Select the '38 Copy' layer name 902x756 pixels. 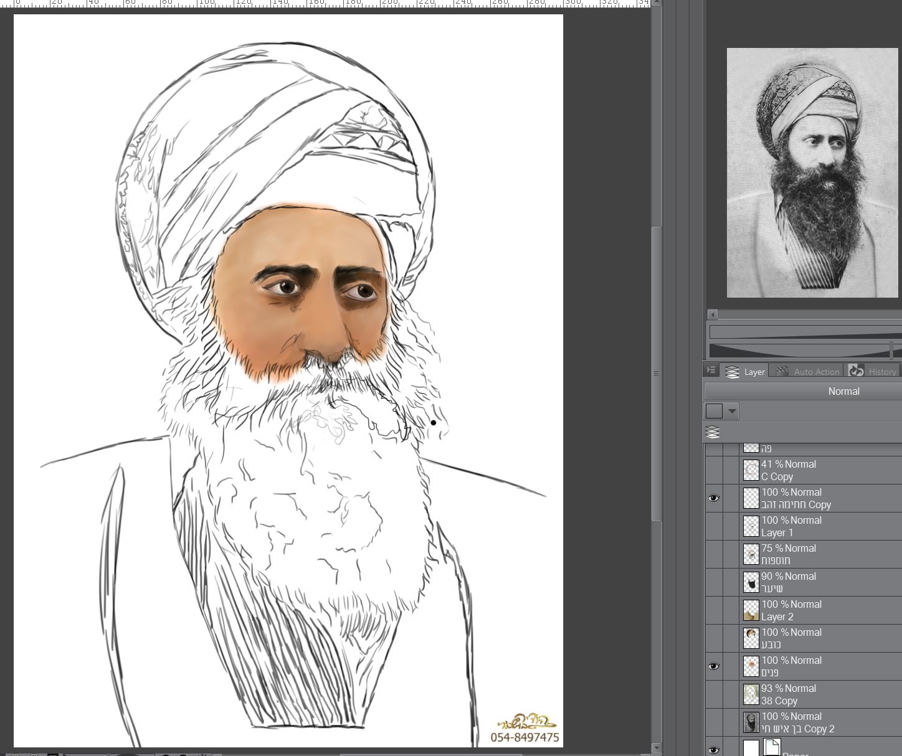tap(779, 701)
